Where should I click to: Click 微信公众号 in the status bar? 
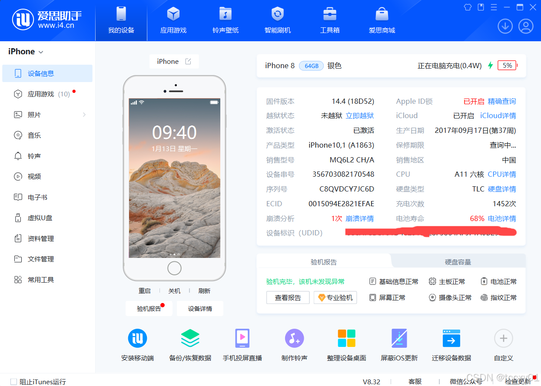(x=466, y=382)
